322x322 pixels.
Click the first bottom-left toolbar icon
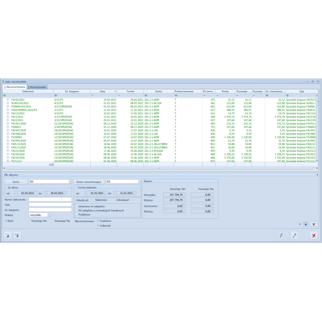pyautogui.click(x=8, y=235)
